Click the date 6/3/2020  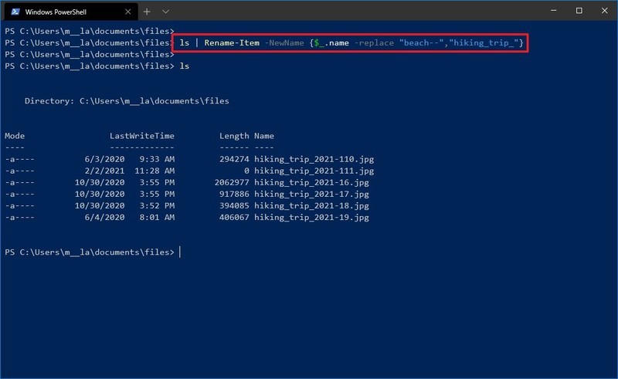point(104,159)
